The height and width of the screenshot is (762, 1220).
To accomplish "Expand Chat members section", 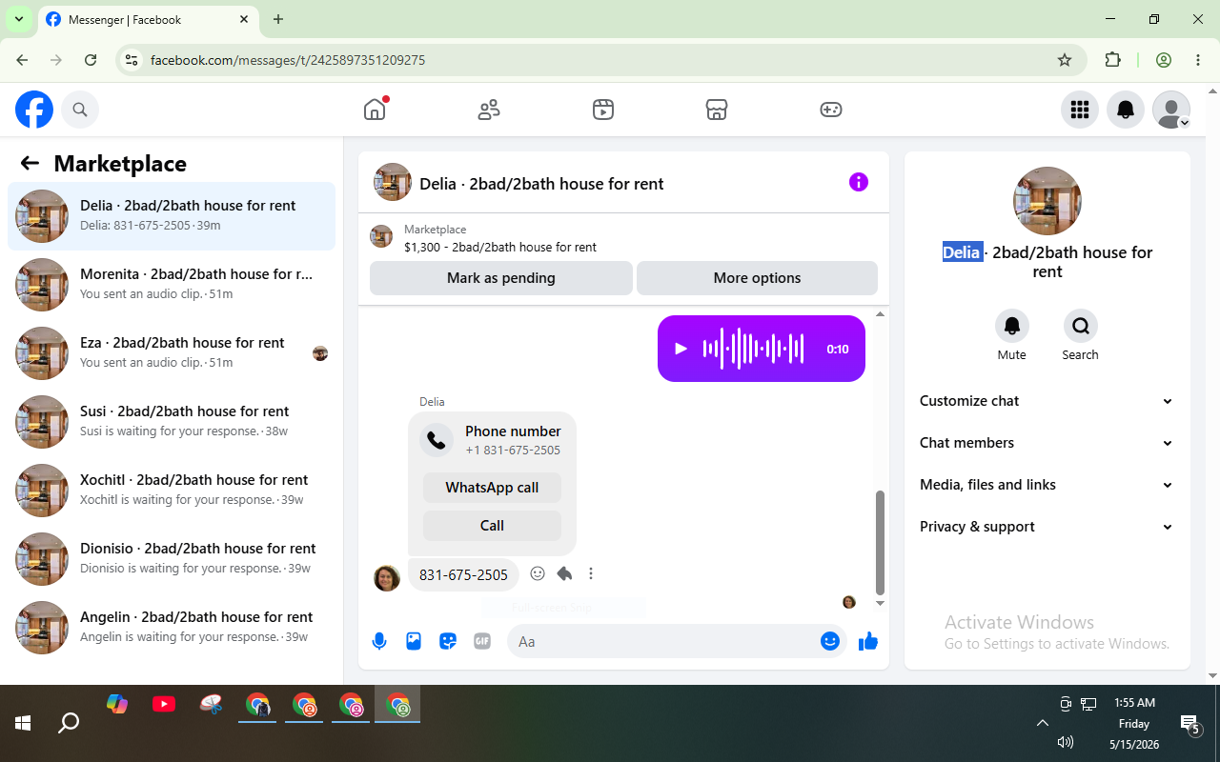I will click(x=1047, y=443).
